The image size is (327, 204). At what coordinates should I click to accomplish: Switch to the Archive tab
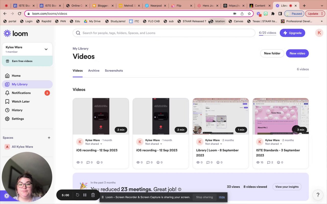tap(94, 71)
